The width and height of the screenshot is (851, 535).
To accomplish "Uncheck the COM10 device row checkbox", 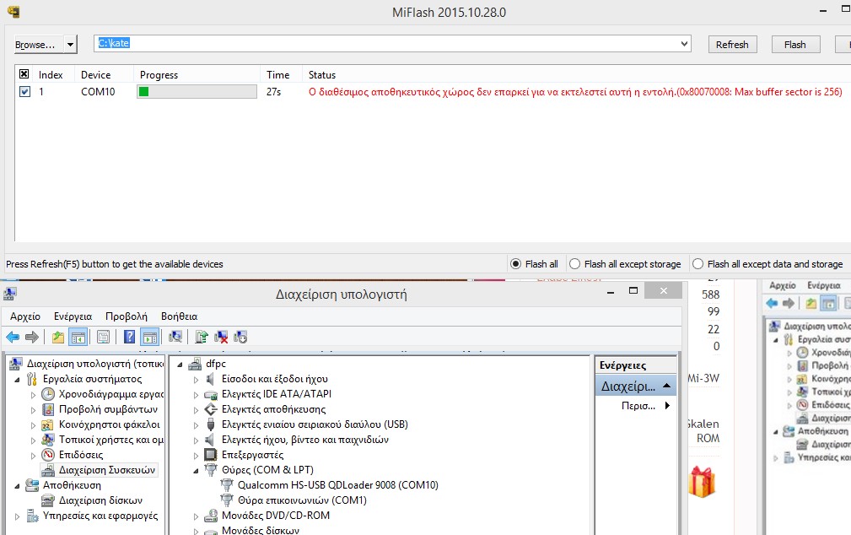I will (x=24, y=92).
